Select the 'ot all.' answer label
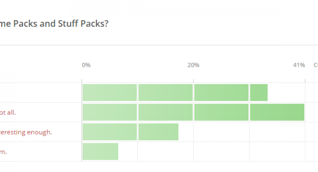Image resolution: width=318 pixels, height=172 pixels. [8, 113]
